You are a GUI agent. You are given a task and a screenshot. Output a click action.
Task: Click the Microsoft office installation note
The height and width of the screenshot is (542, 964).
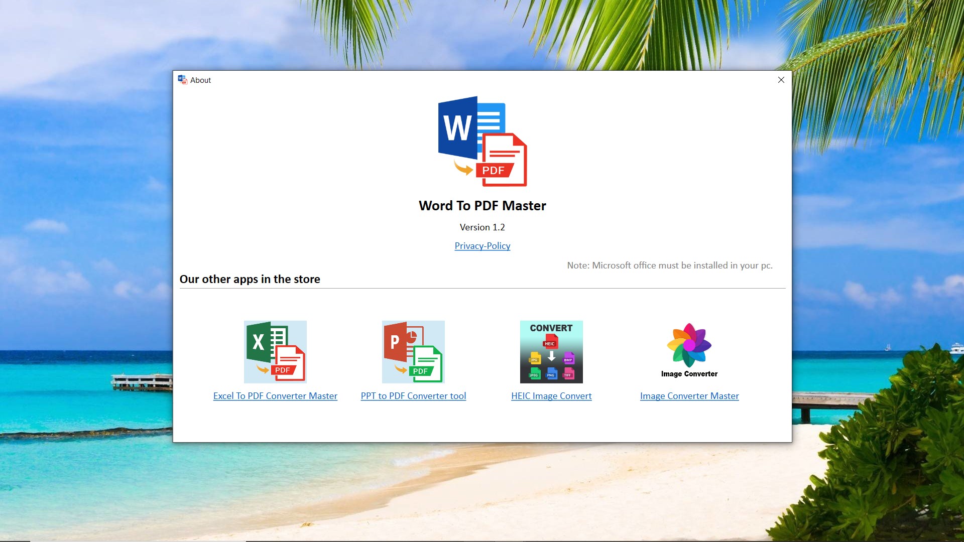(x=669, y=265)
